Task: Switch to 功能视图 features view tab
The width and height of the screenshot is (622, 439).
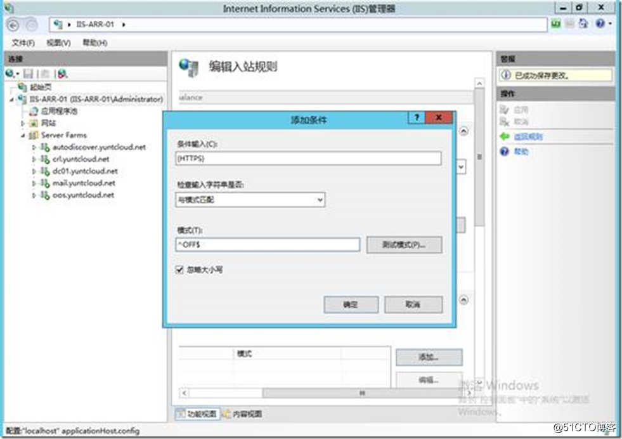Action: tap(197, 414)
